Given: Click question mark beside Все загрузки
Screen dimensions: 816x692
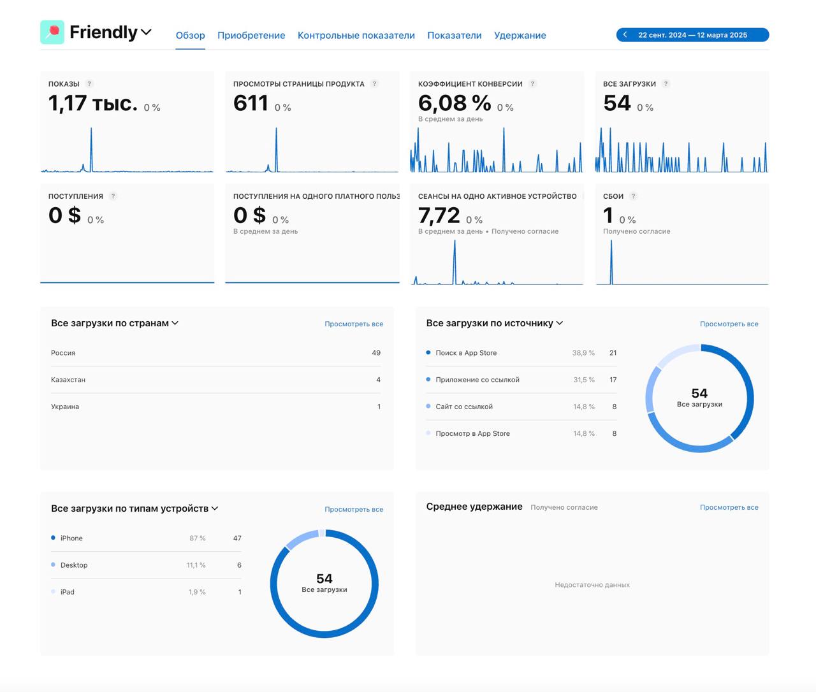Looking at the screenshot, I should (x=666, y=84).
